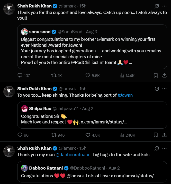Open more options on the #Jawan tweet
171x184 pixels.
coord(164,89)
